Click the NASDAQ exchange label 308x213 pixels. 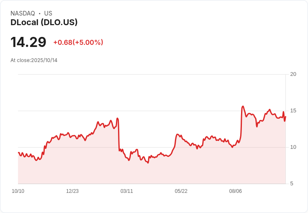pyautogui.click(x=23, y=13)
